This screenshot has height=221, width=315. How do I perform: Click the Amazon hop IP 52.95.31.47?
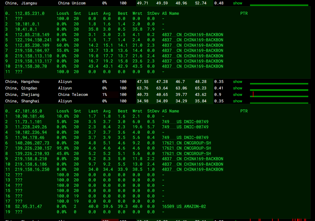pos(28,206)
